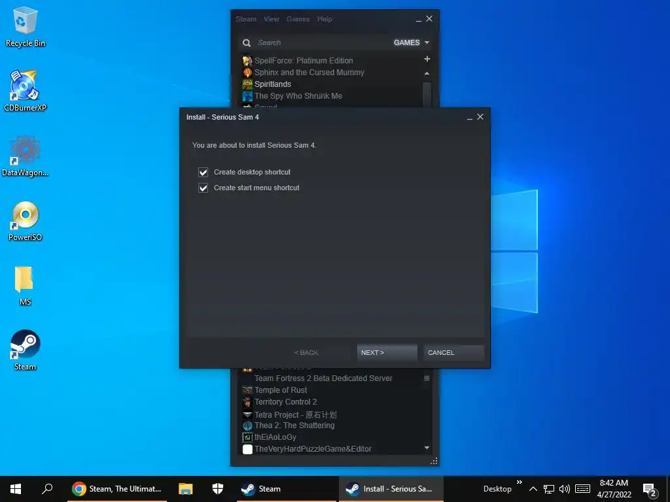Viewport: 670px width, 502px height.
Task: Click thEiAoLoGy game icon
Action: pyautogui.click(x=247, y=437)
